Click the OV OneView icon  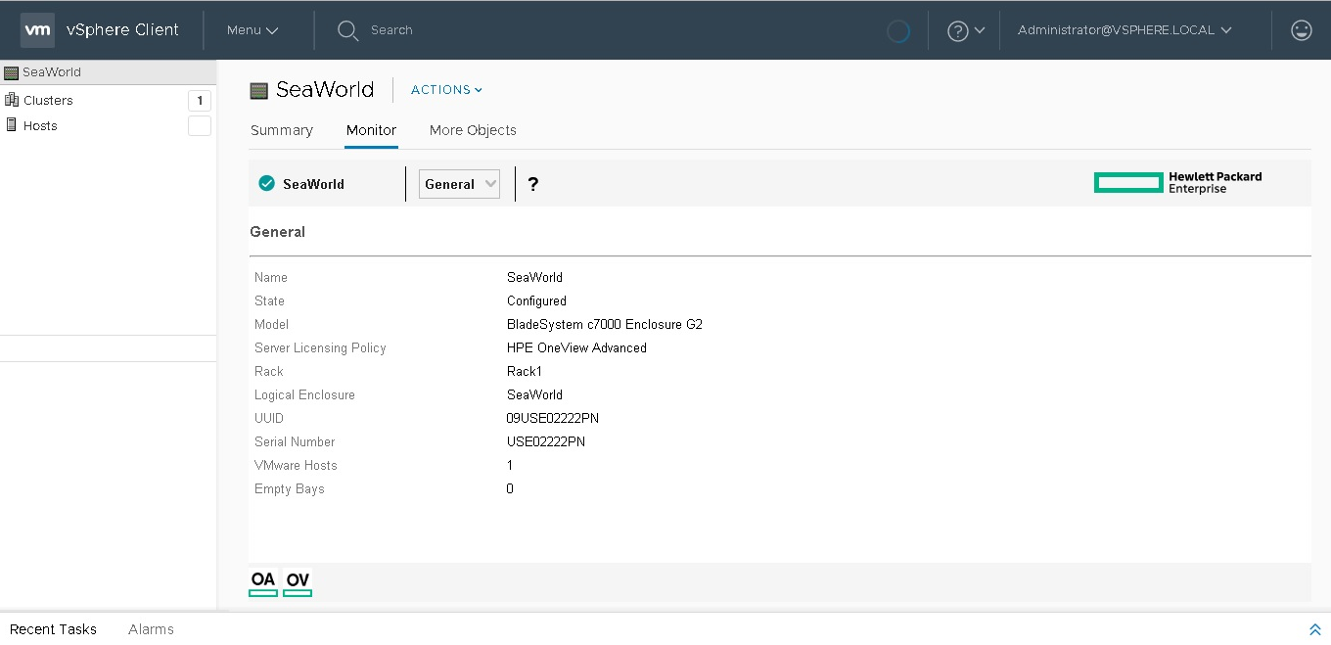298,581
